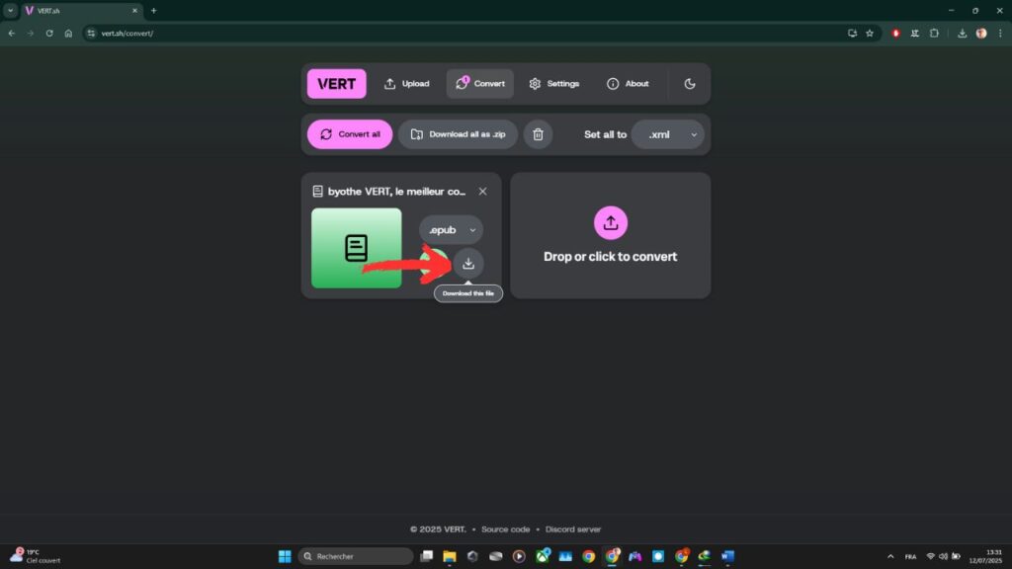Click the Convert all button

coord(350,134)
